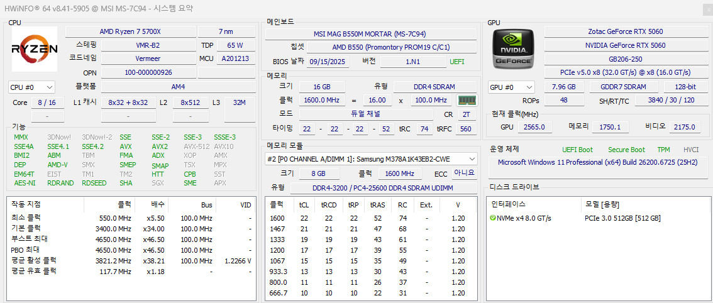Click the disk Model [capacity] column header

point(646,205)
